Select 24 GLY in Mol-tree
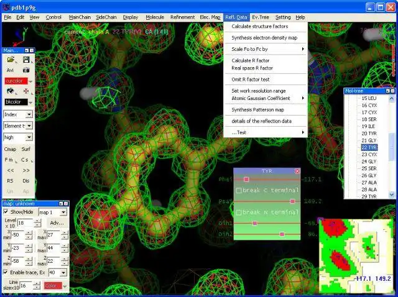 (368, 162)
